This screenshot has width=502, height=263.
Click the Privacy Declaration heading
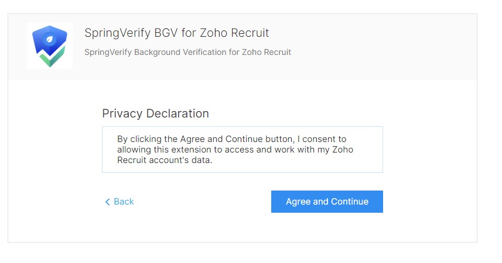pyautogui.click(x=156, y=113)
